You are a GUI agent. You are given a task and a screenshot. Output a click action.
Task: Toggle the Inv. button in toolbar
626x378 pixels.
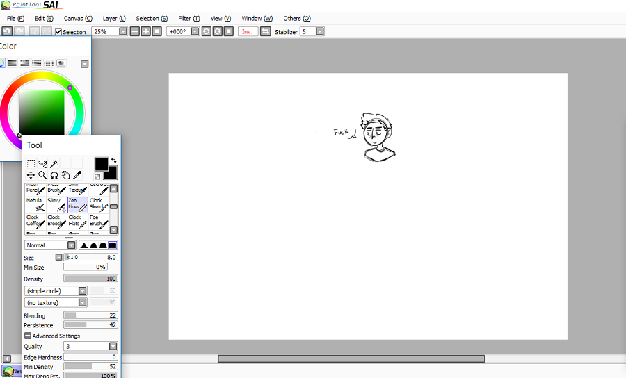coord(248,31)
